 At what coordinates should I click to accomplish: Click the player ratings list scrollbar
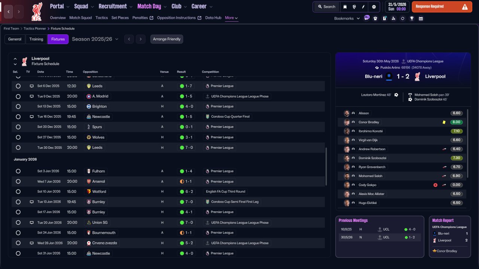[467, 143]
